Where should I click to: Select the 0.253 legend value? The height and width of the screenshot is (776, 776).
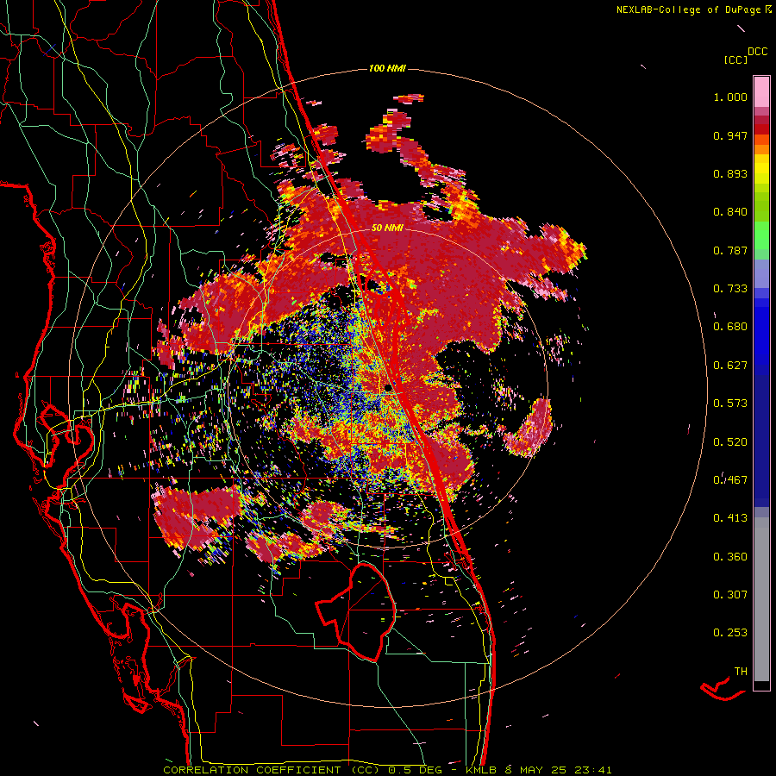(730, 633)
